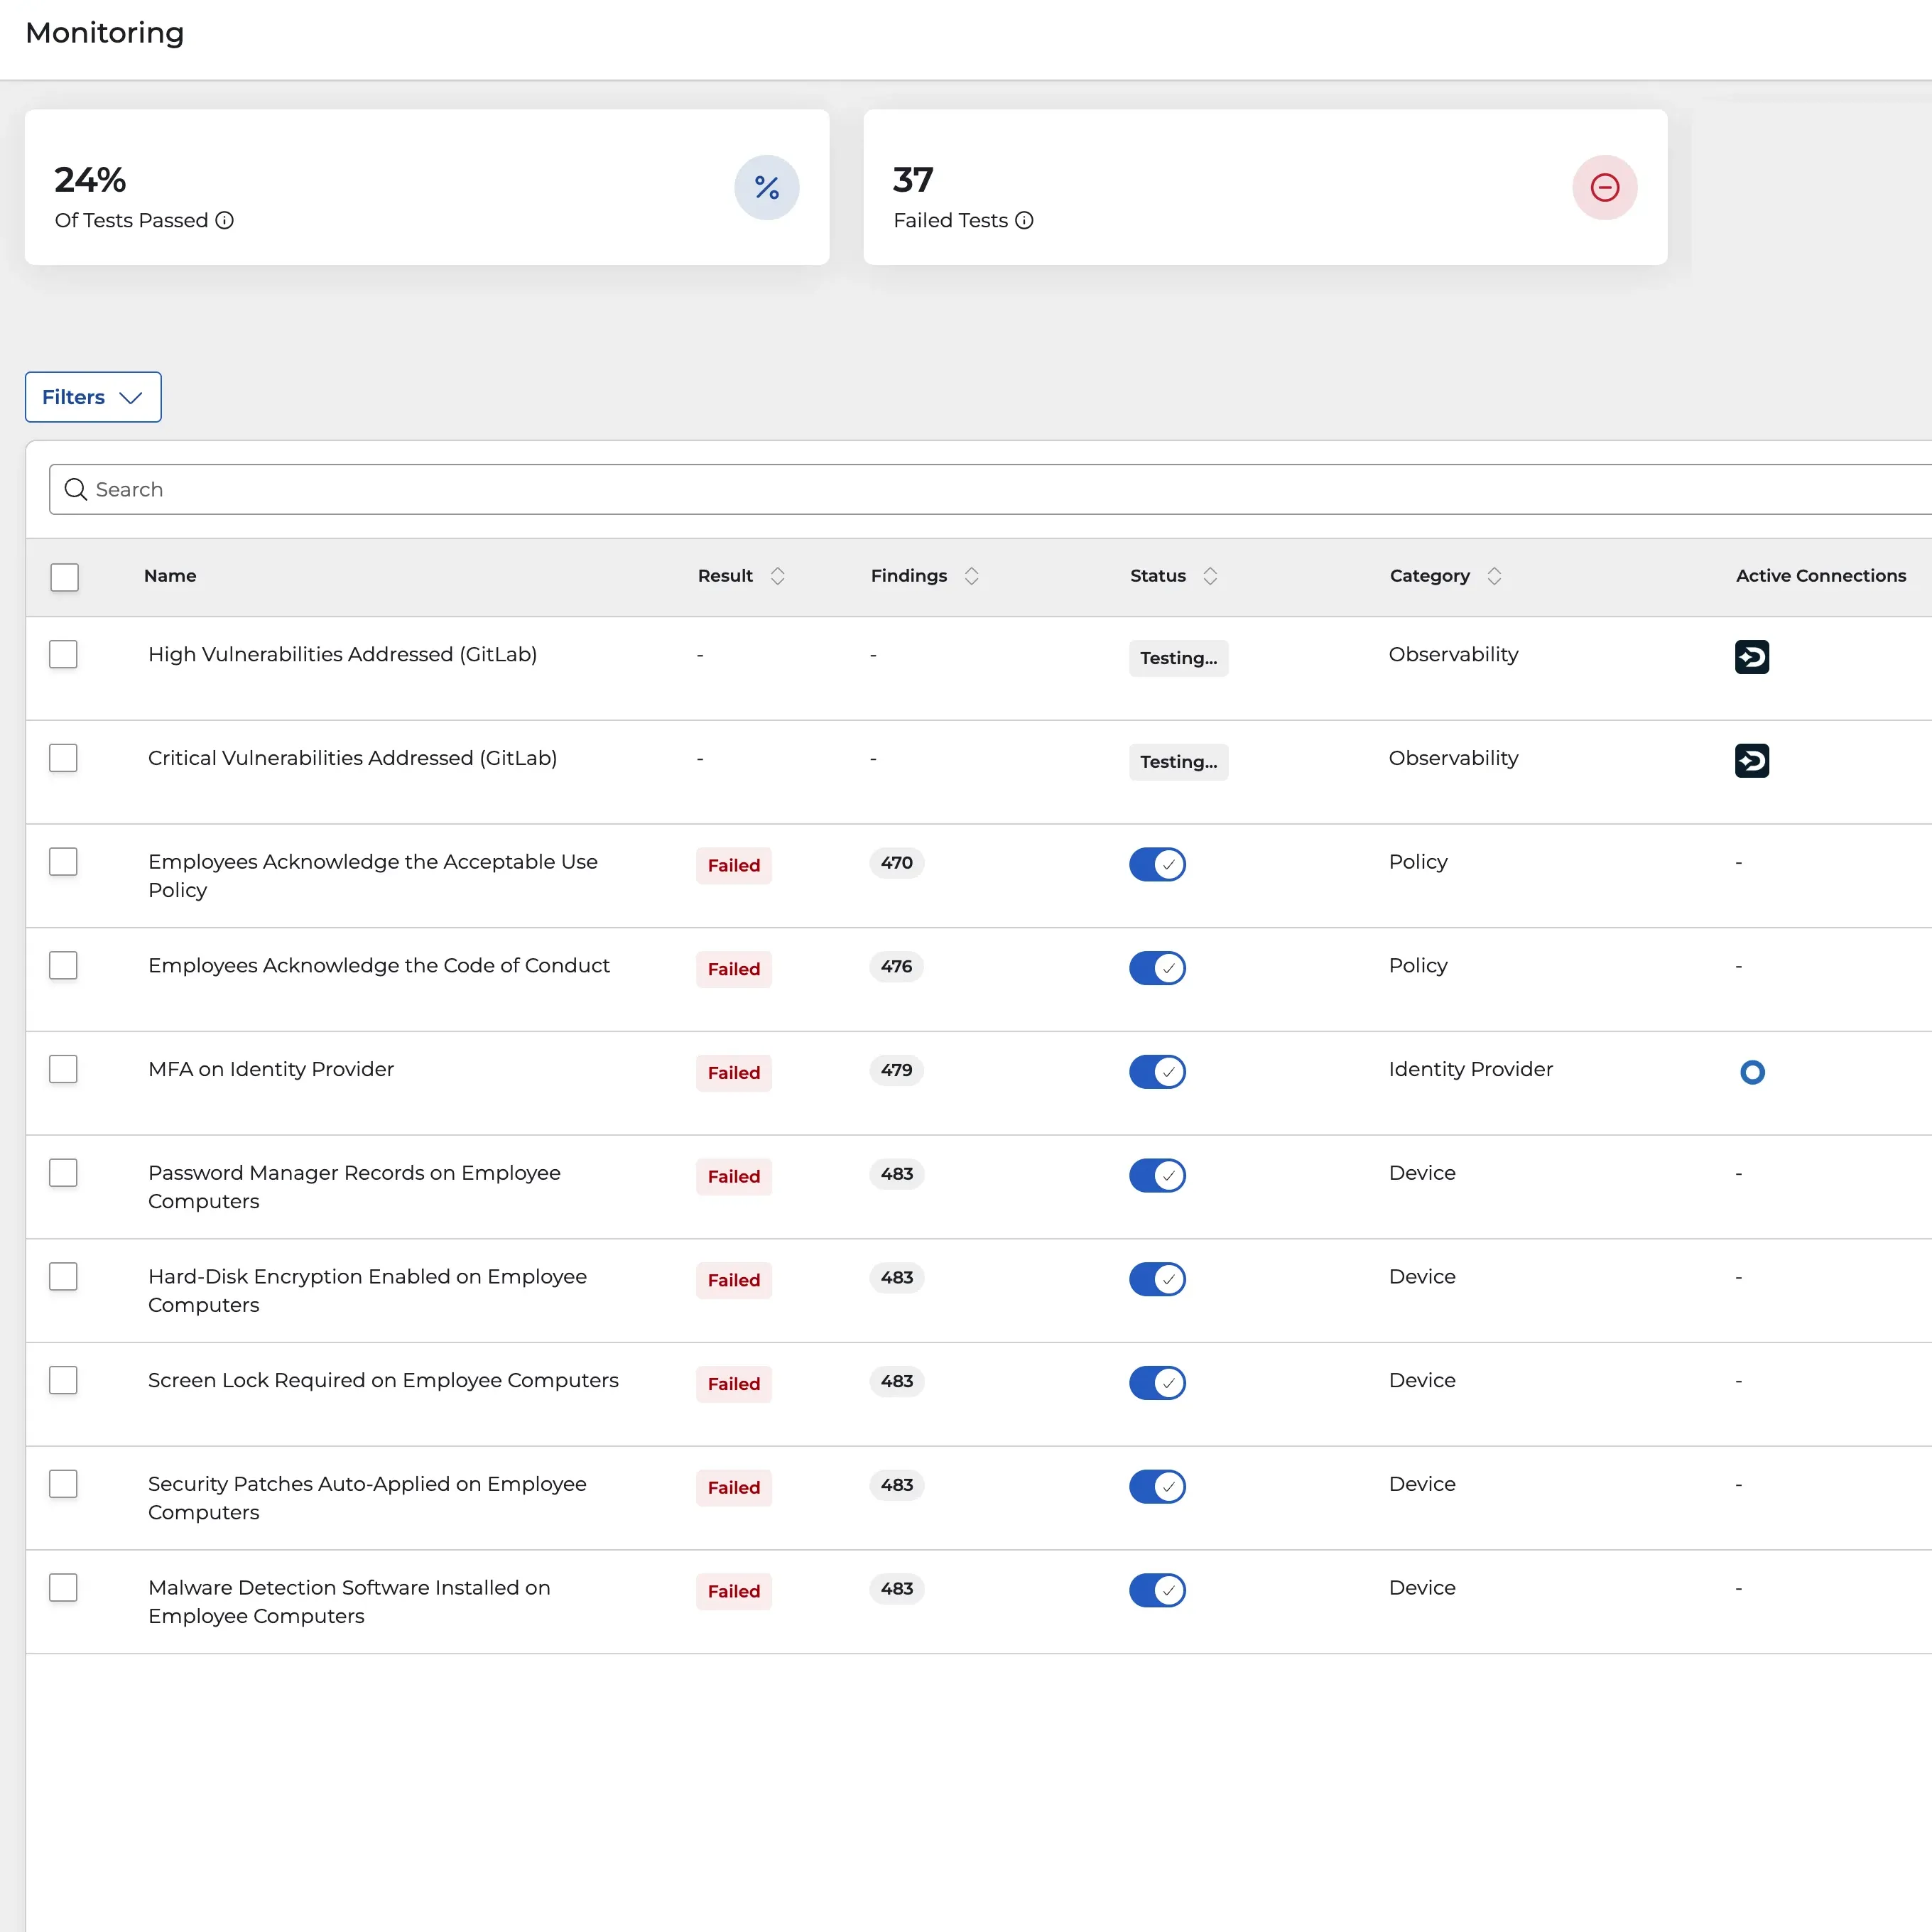The width and height of the screenshot is (1932, 1932).
Task: Disable Screen Lock Required status toggle
Action: (x=1157, y=1383)
